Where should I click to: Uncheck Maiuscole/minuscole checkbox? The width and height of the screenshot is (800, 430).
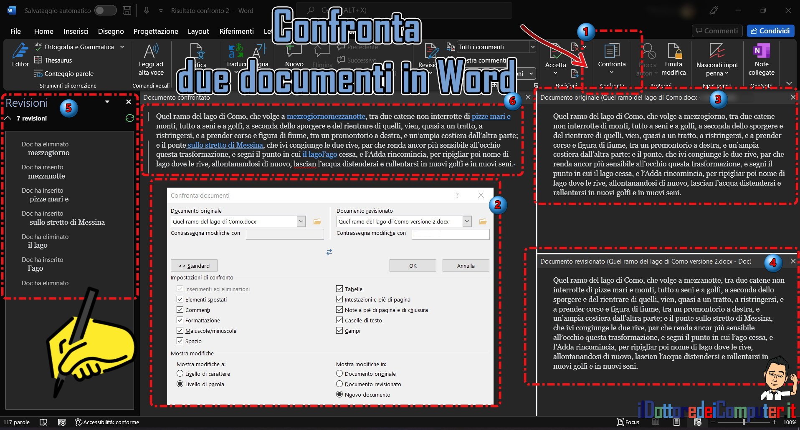[180, 330]
